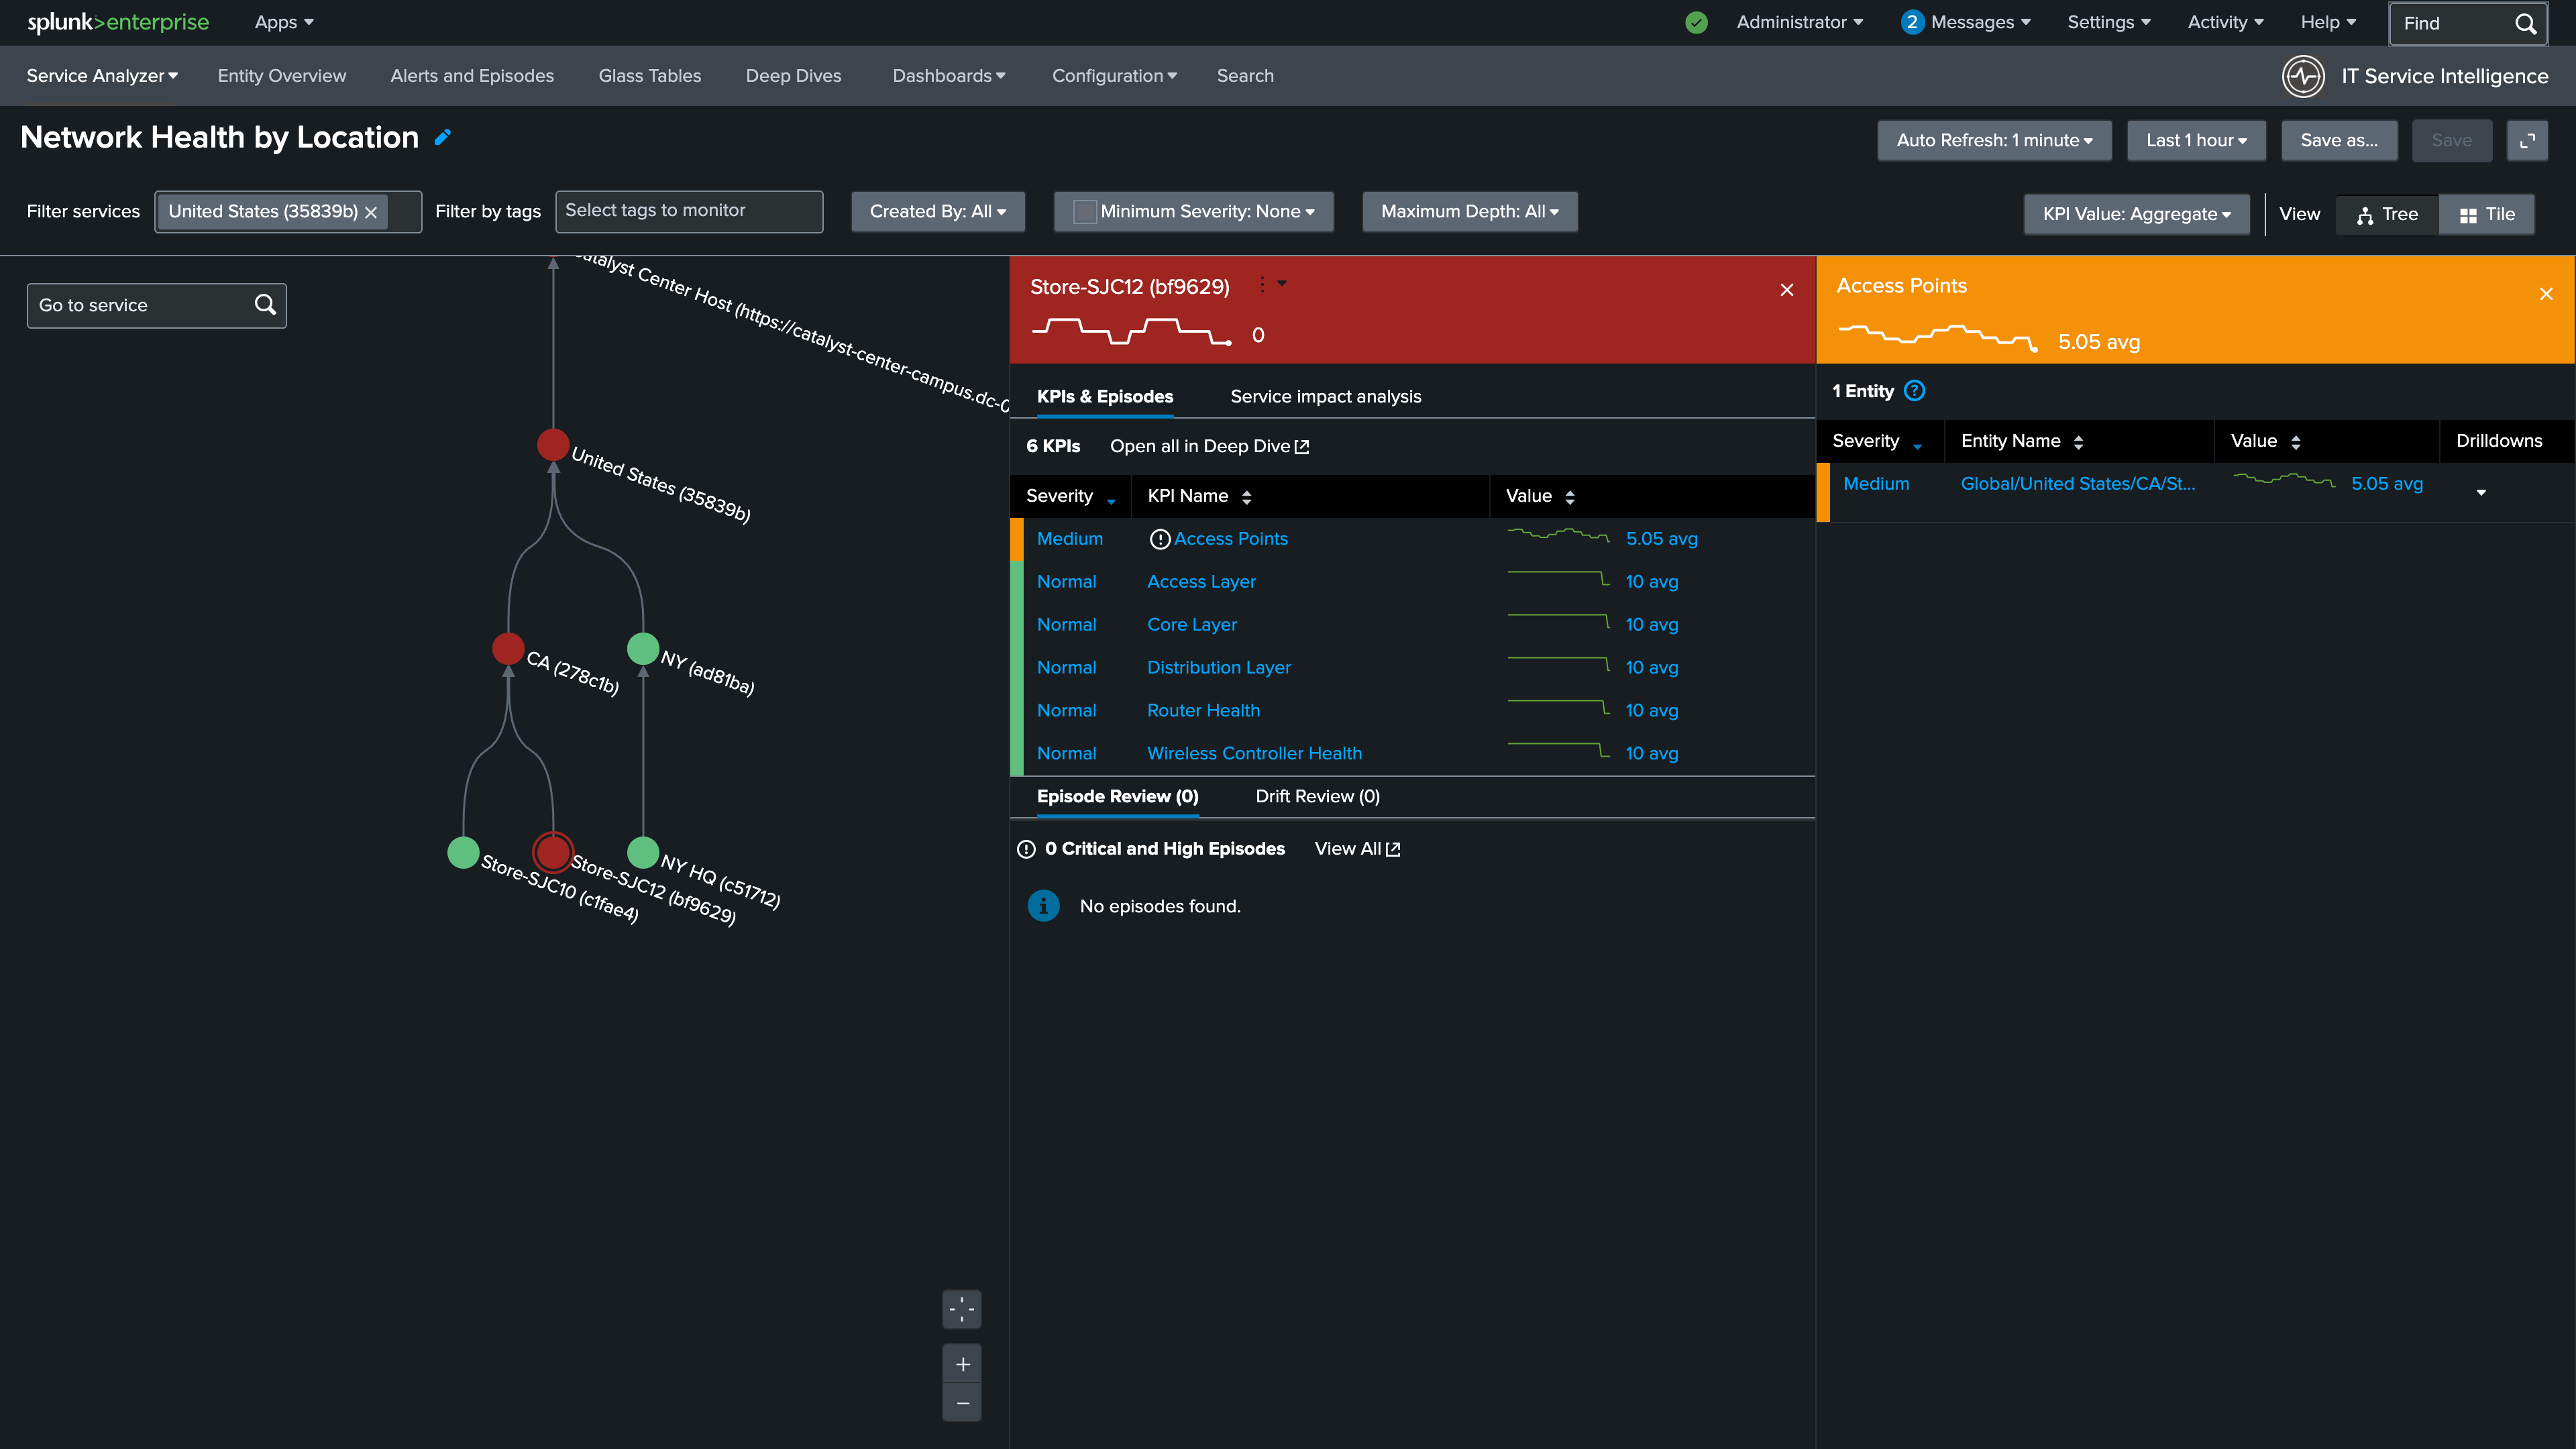Click the Access Points alert info icon
2576x1449 pixels.
click(1159, 539)
